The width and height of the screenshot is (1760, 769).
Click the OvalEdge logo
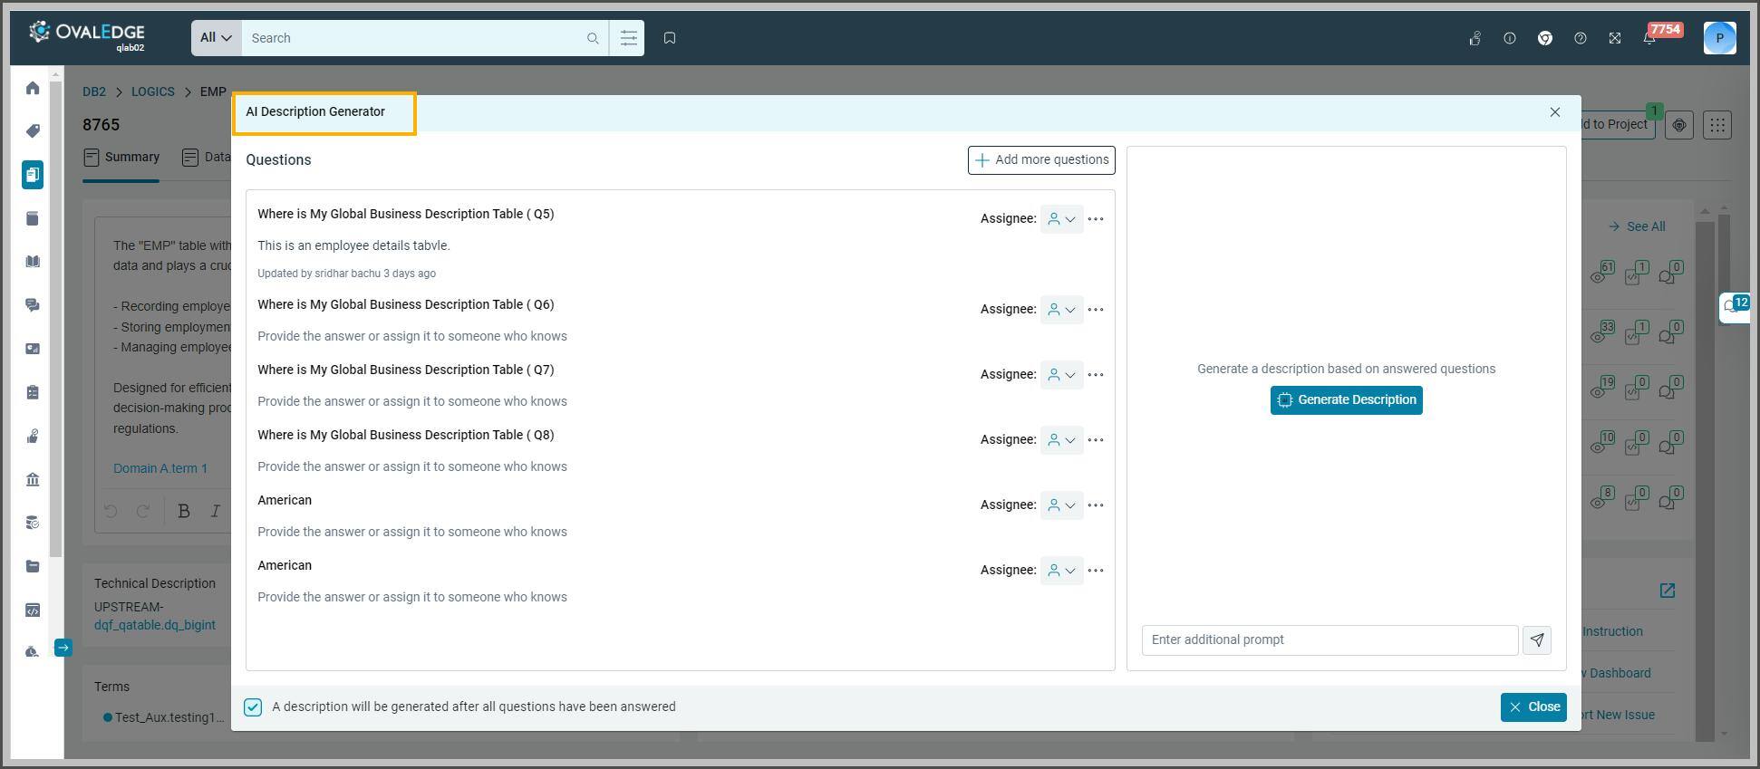point(86,34)
